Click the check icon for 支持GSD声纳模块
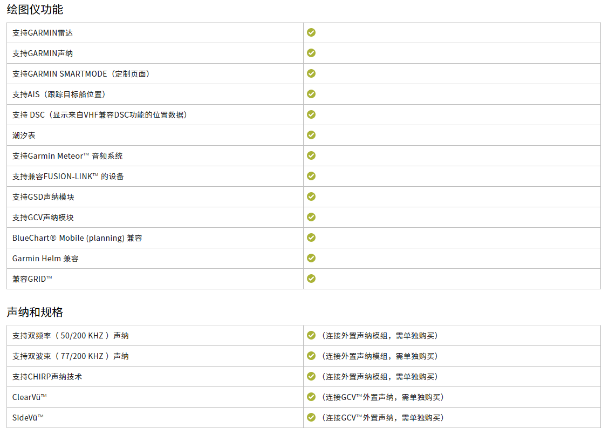The width and height of the screenshot is (609, 434). coord(311,196)
